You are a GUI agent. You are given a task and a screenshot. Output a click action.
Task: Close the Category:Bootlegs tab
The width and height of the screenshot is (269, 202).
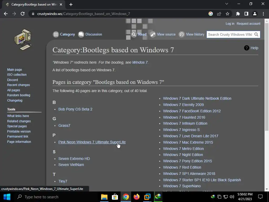(61, 4)
